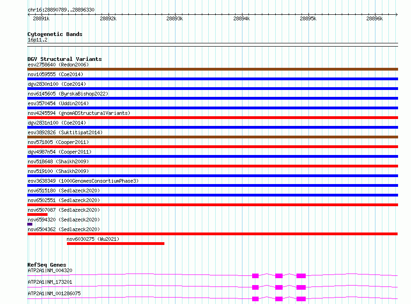Viewport: 411px width, 304px height.
Task: Click variant label esv2758640 (Redon2006)
Action: tap(58, 65)
